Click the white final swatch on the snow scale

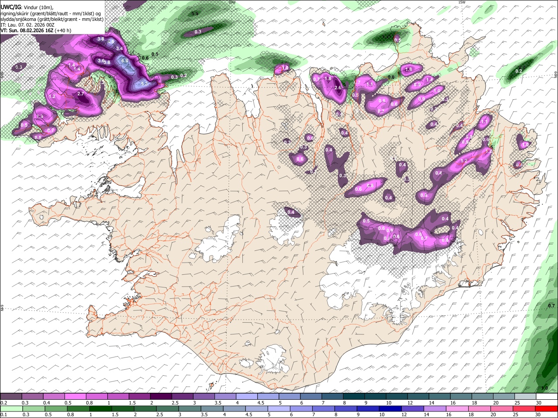click(546, 397)
